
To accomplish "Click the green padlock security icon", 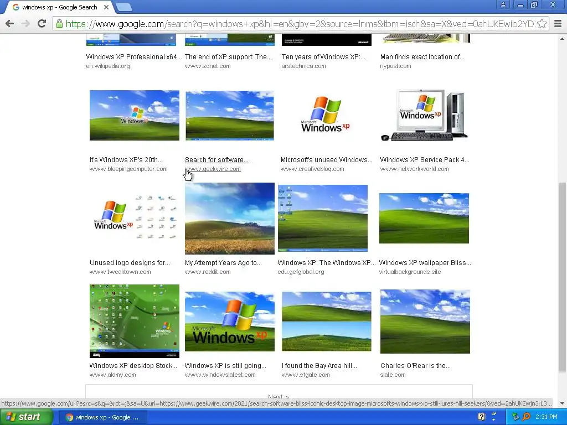I will coord(59,24).
